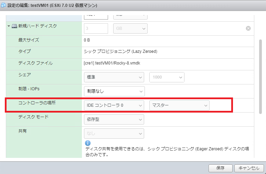
Task: Click the VM settings icon in title bar
Action: [4, 6]
